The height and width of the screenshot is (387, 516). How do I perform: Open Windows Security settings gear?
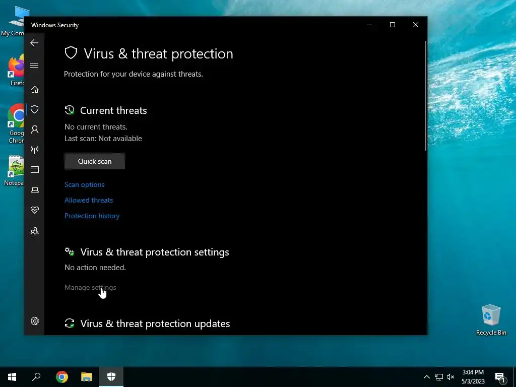point(35,321)
